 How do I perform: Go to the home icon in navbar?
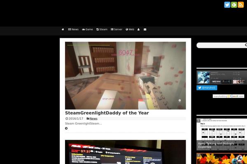click(x=63, y=30)
